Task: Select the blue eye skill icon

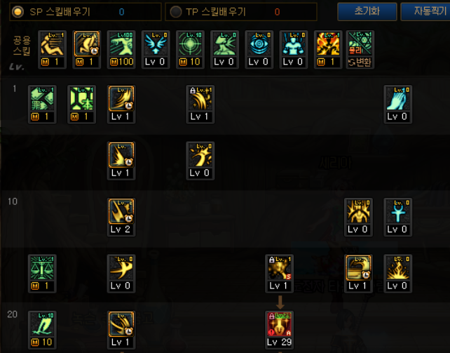Action: (x=259, y=49)
